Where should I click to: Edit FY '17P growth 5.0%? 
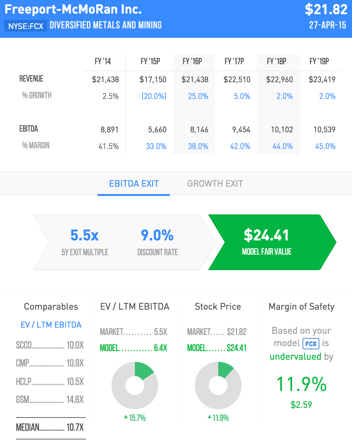(x=242, y=96)
